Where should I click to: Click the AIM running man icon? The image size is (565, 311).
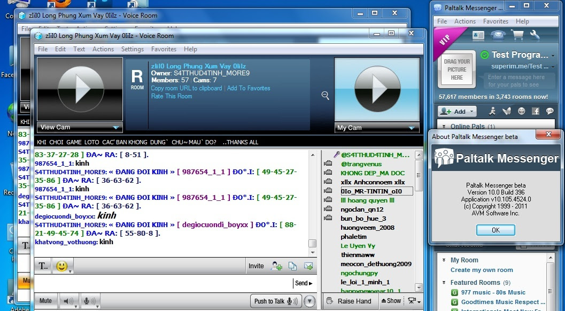point(493,111)
